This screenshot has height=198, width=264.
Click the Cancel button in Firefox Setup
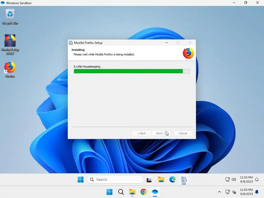[183, 133]
